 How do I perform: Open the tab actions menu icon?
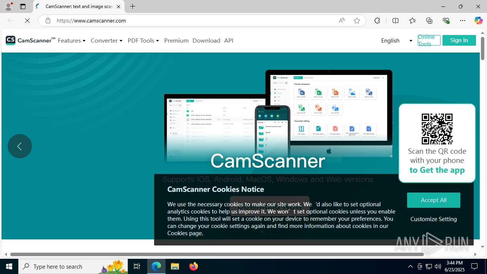coord(23,6)
